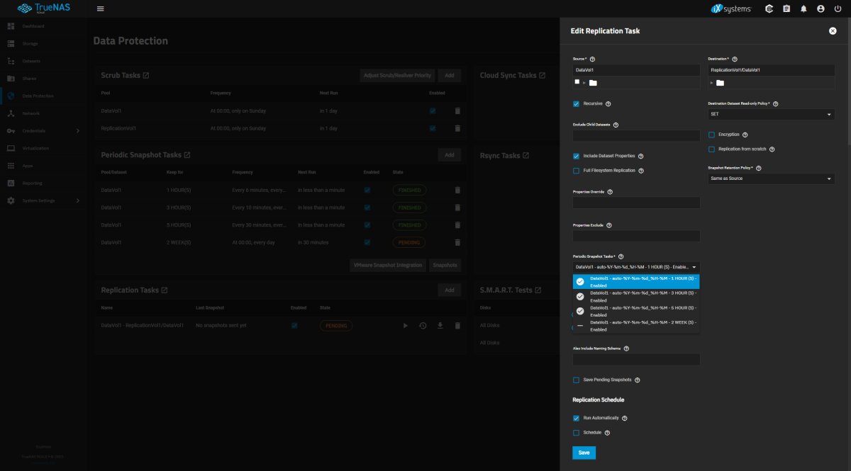Close the Edit Replication Task panel
The image size is (851, 471).
833,31
